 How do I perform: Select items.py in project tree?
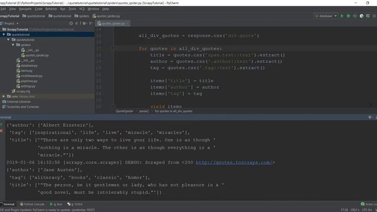pos(24,71)
